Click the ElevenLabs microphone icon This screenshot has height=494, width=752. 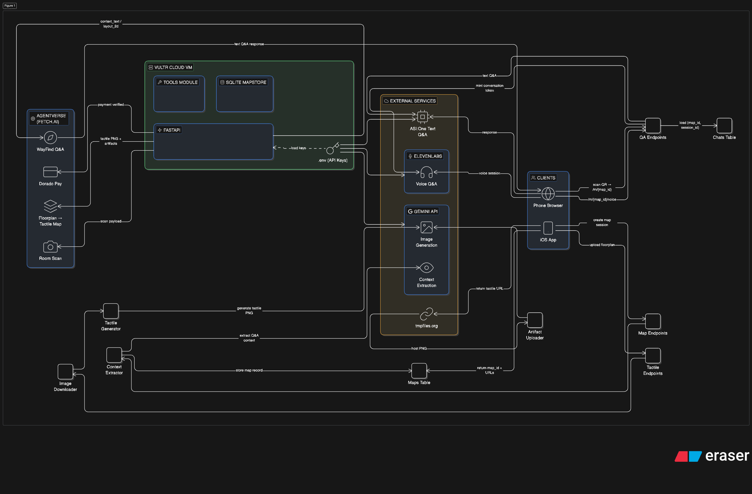410,156
